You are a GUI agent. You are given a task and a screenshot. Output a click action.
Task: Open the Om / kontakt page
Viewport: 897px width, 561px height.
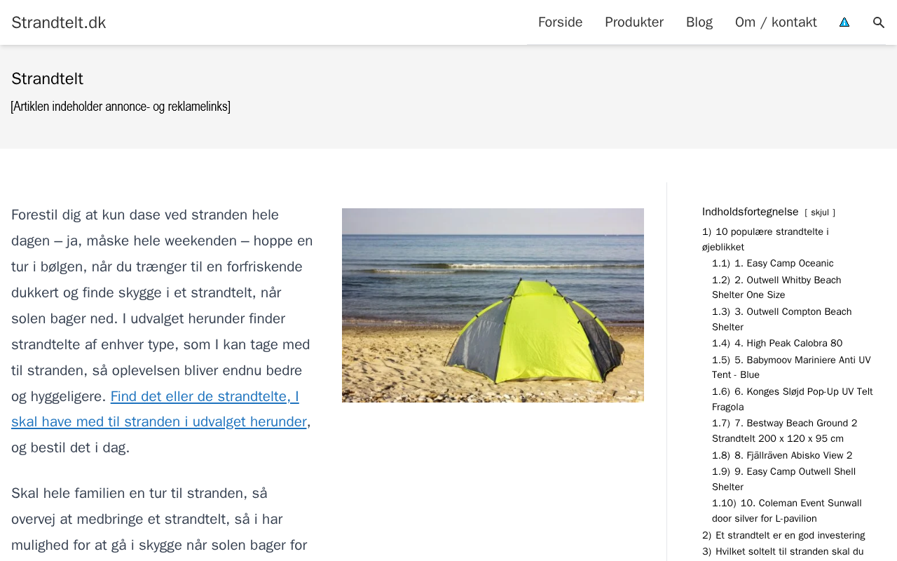pos(776,22)
